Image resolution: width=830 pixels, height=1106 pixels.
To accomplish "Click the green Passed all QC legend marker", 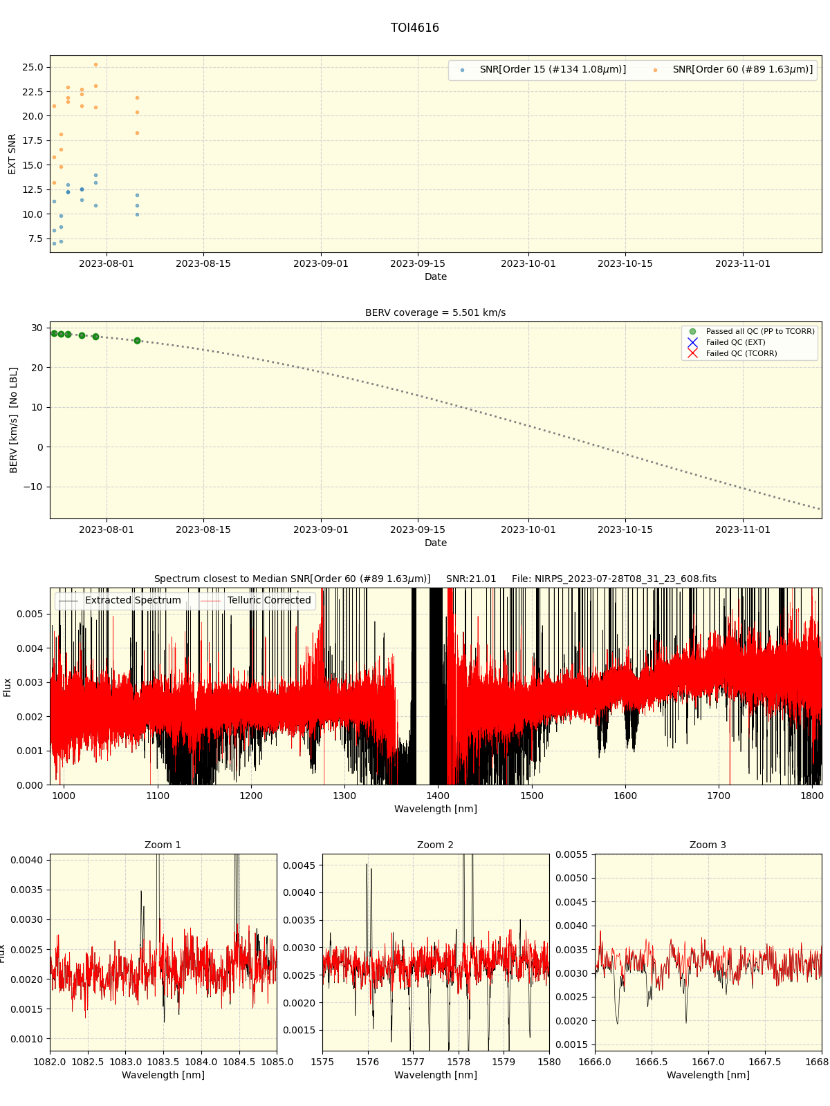I will pos(692,332).
